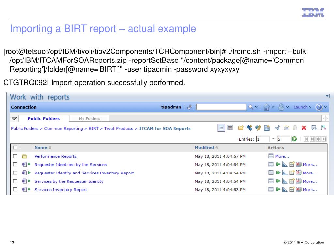Click the red Delete X icon
334x250 pixels.
coord(304,128)
